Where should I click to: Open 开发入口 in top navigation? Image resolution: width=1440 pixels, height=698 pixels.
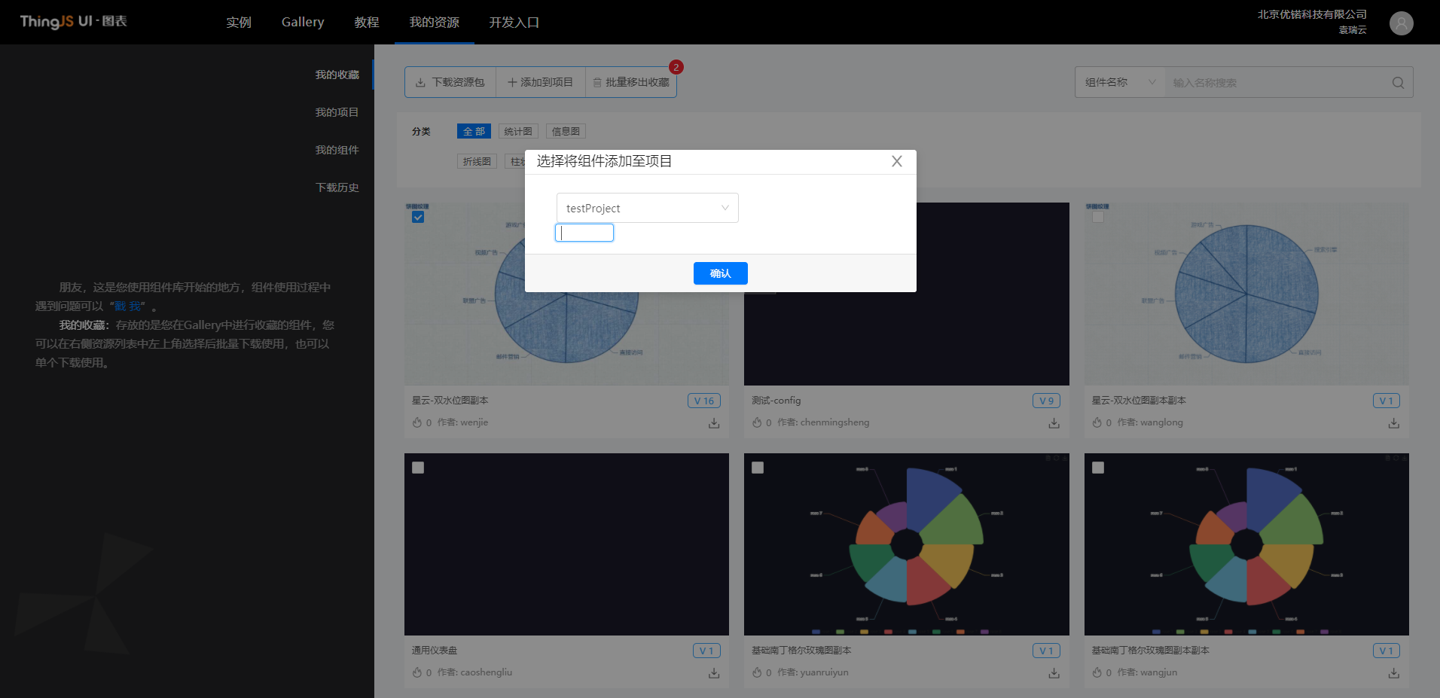[x=514, y=23]
